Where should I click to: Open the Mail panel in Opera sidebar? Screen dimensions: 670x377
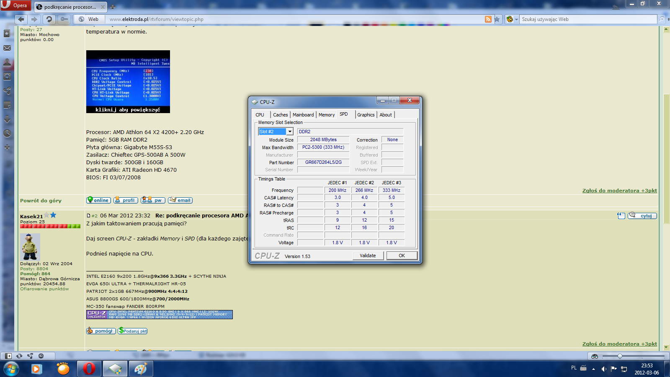pyautogui.click(x=7, y=48)
